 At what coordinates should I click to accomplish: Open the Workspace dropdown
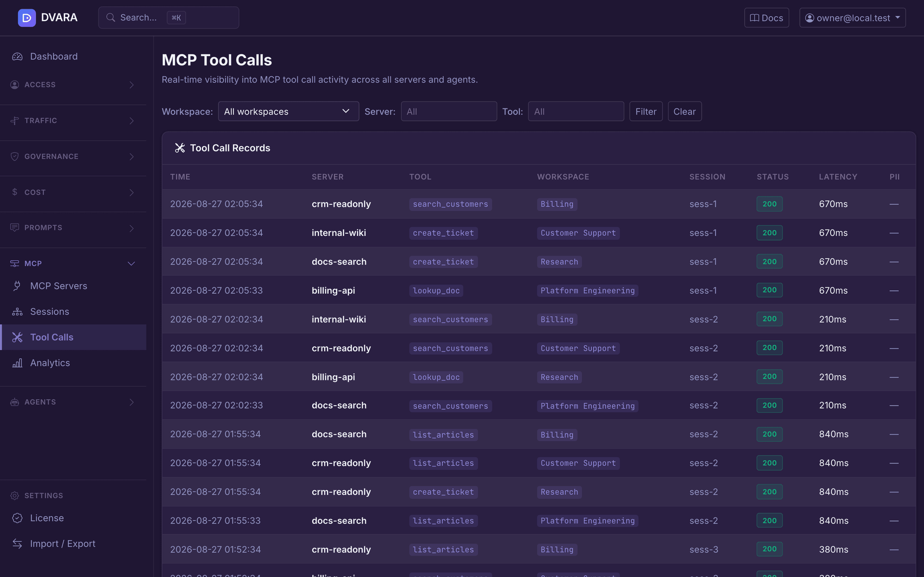288,111
